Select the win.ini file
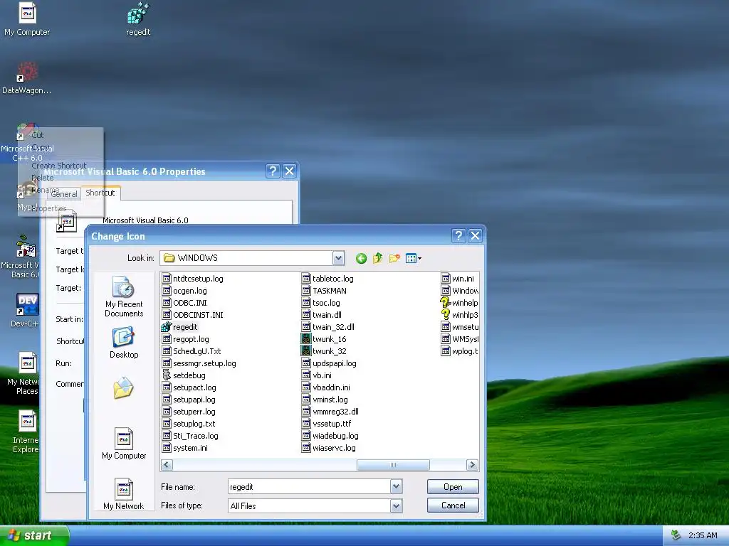 pos(458,279)
